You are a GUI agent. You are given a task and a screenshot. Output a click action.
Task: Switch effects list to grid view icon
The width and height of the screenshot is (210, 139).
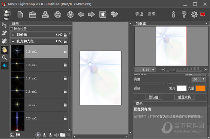[x=12, y=135]
